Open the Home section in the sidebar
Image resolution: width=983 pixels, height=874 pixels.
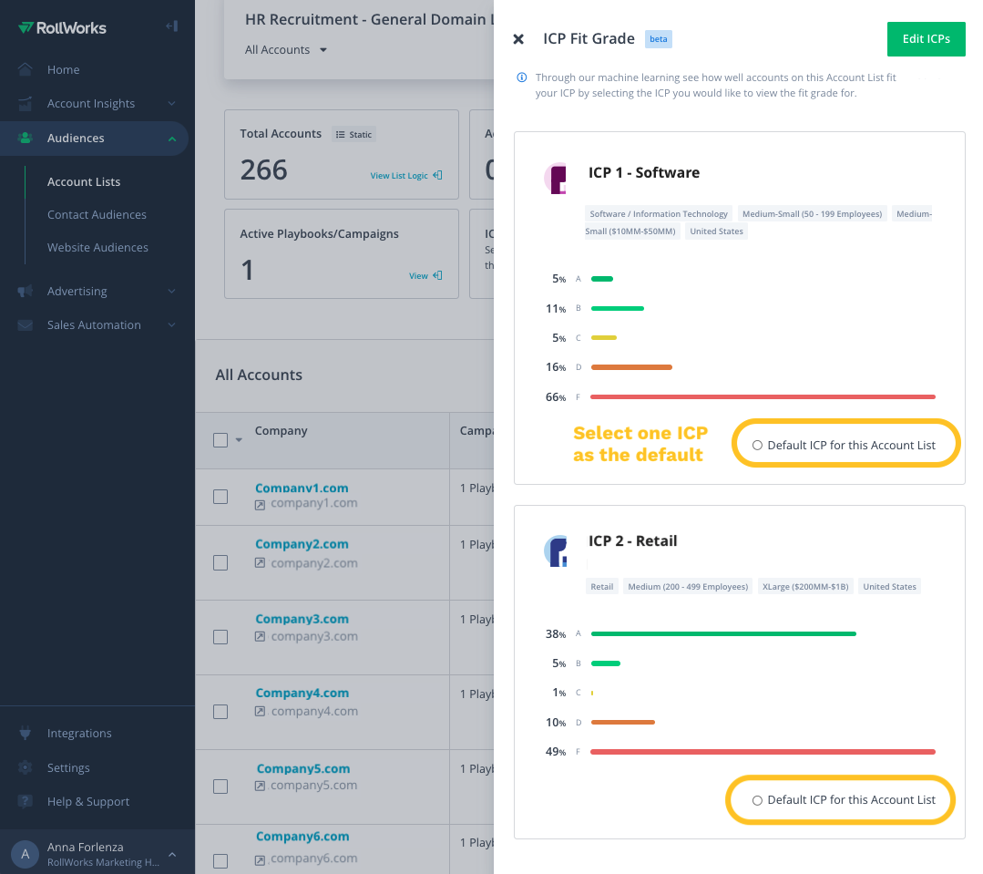pos(63,69)
